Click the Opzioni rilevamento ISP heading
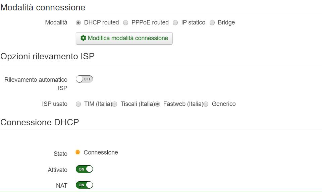322x192 pixels. pos(47,56)
